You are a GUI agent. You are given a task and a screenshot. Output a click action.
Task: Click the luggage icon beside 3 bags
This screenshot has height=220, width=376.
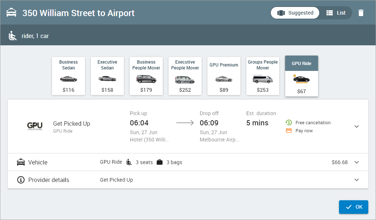pos(159,162)
